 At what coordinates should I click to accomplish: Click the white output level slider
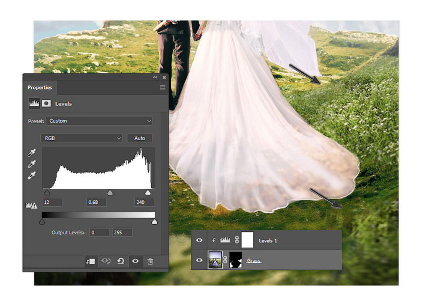(x=155, y=221)
